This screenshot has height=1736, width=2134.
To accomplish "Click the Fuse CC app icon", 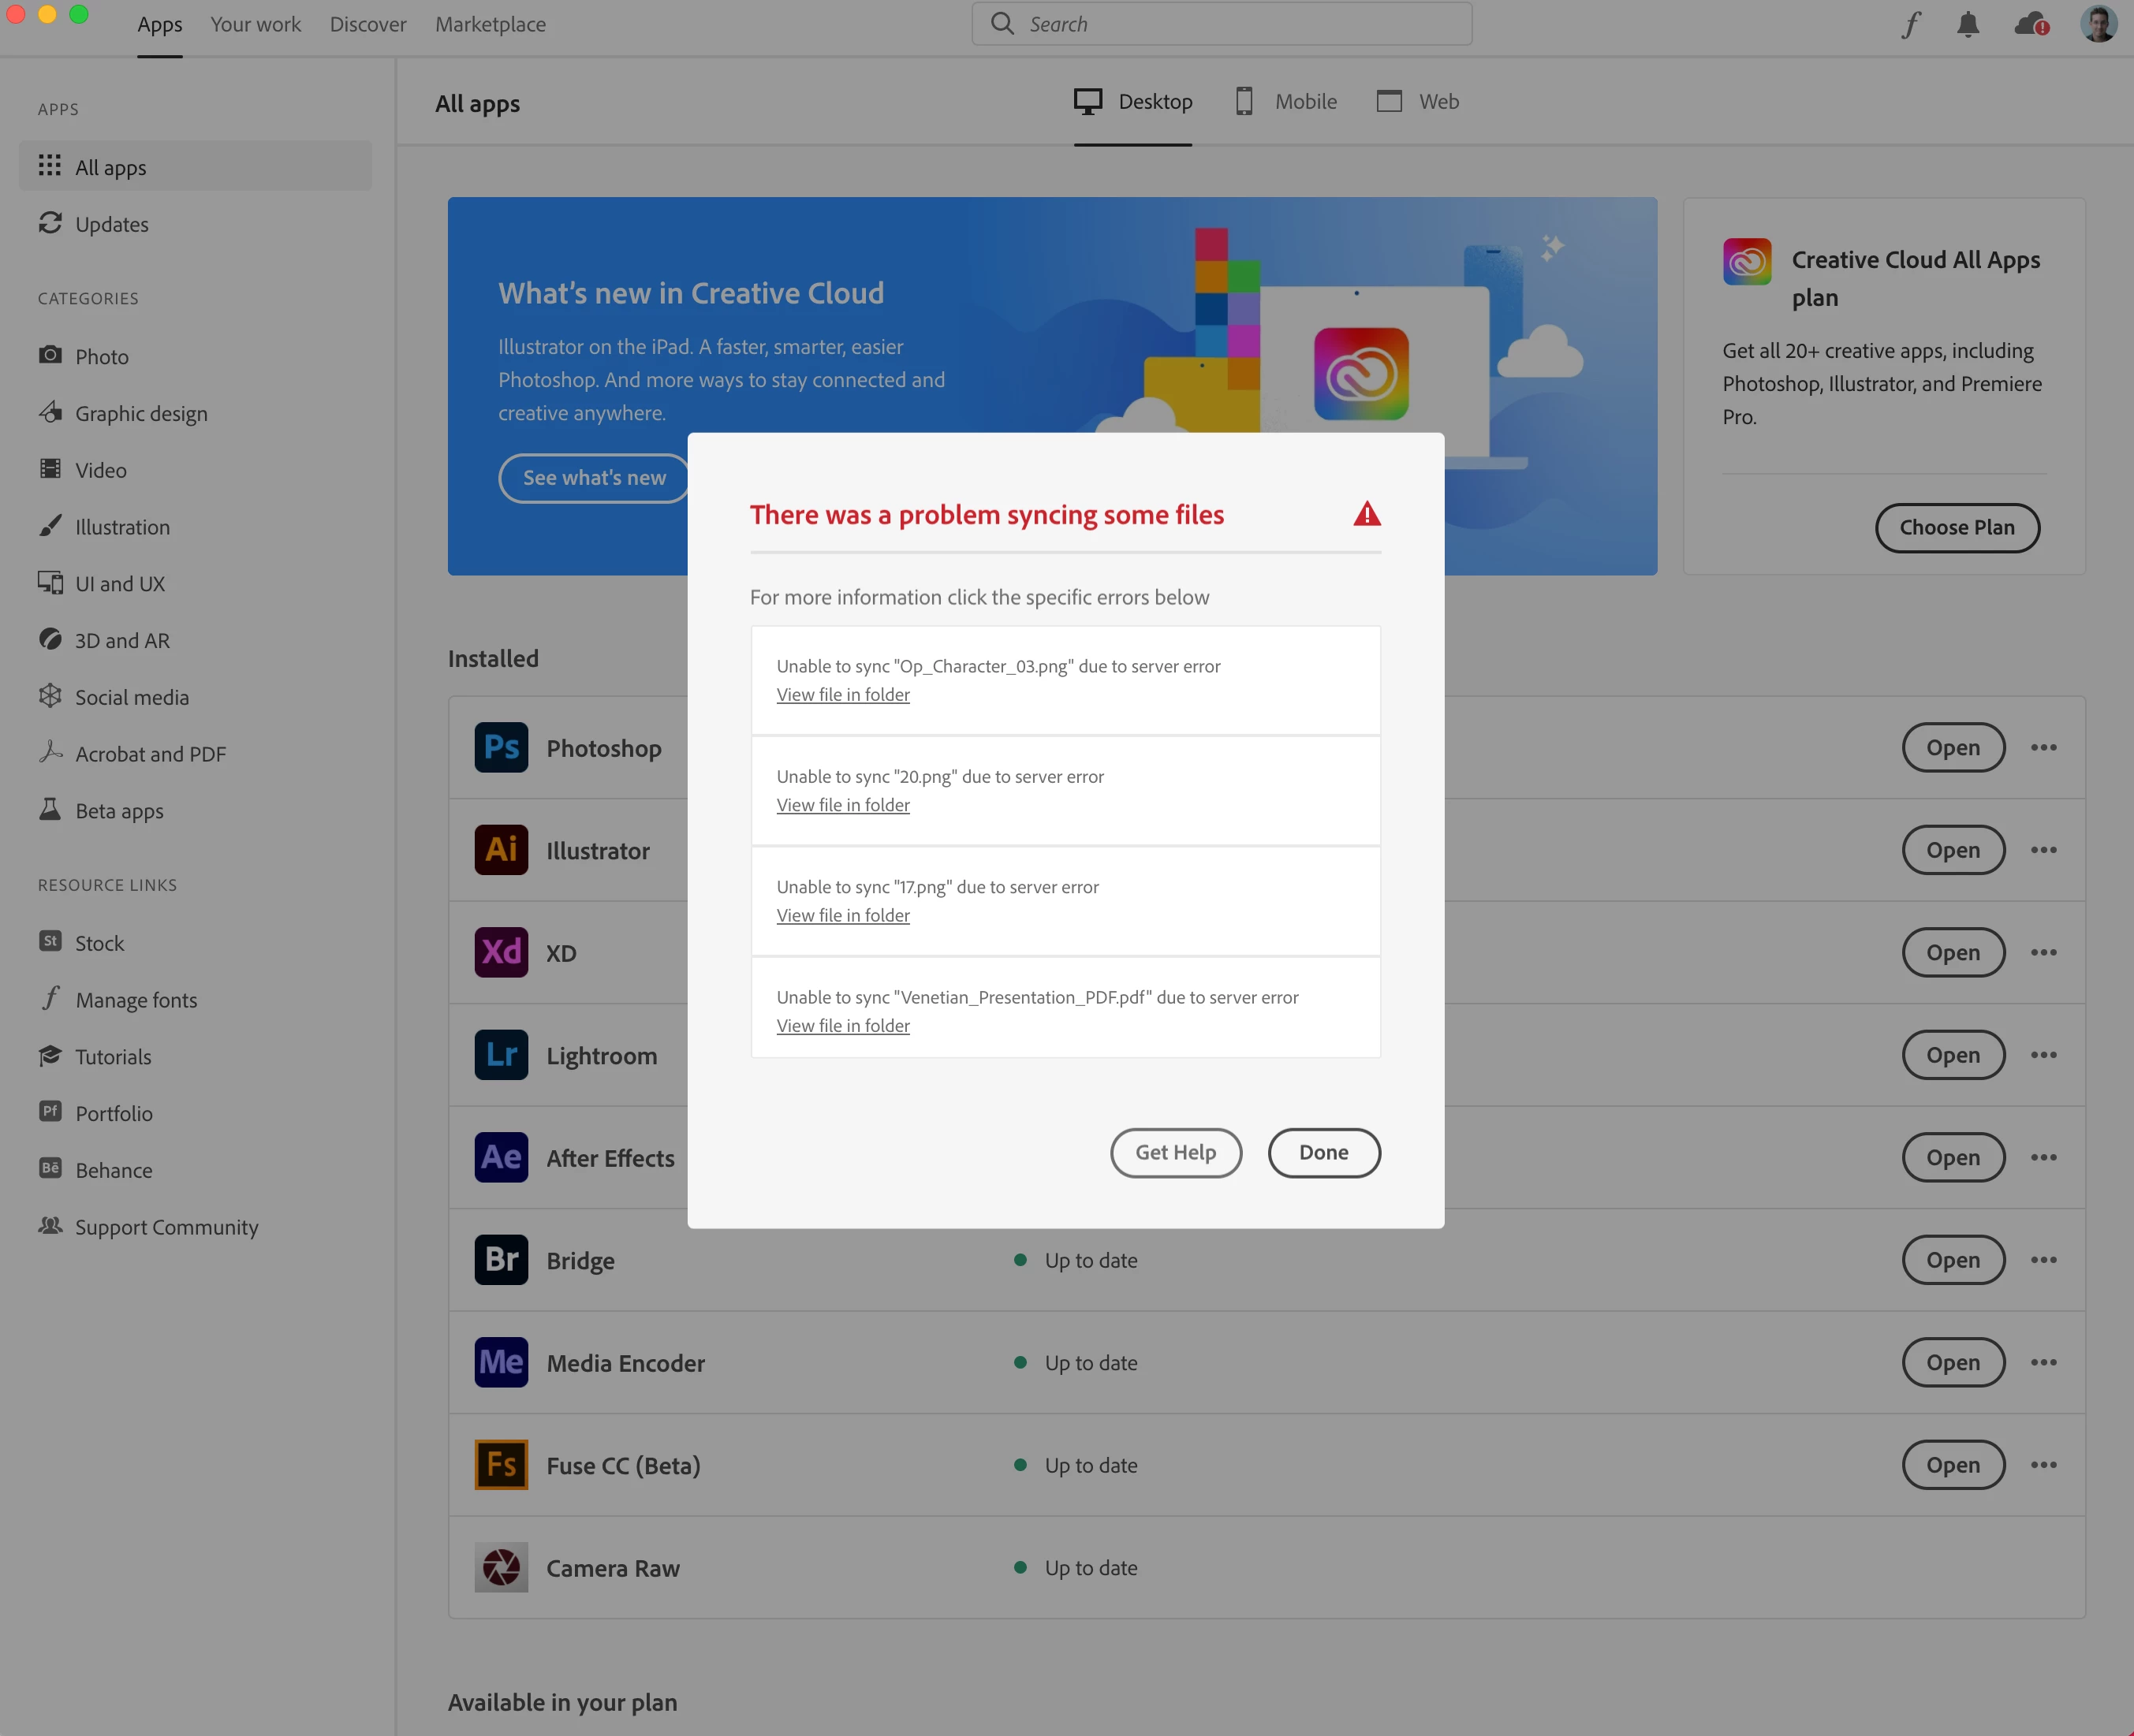I will pos(502,1465).
